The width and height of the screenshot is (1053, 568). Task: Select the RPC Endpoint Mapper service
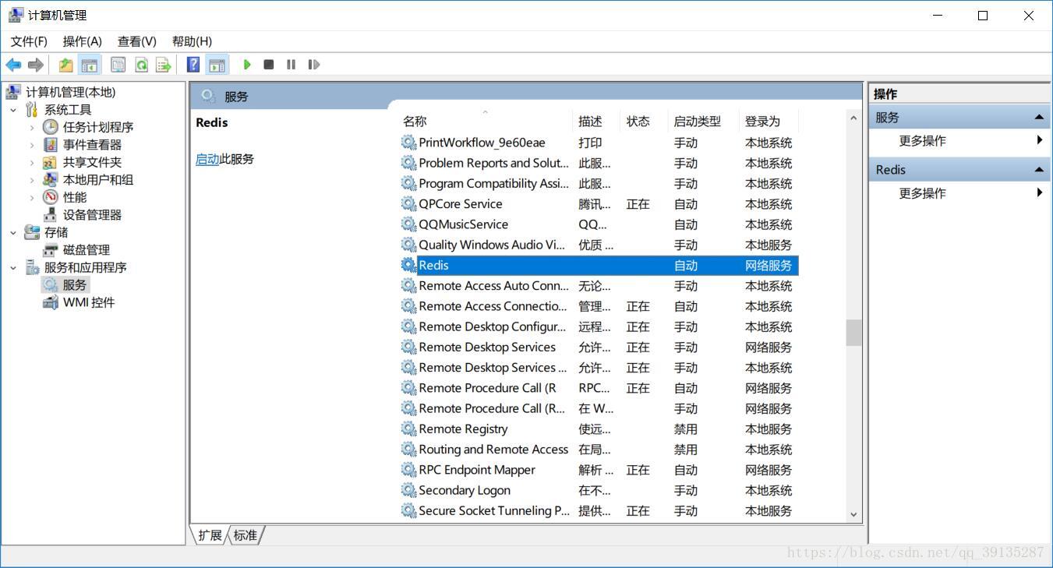point(599,470)
